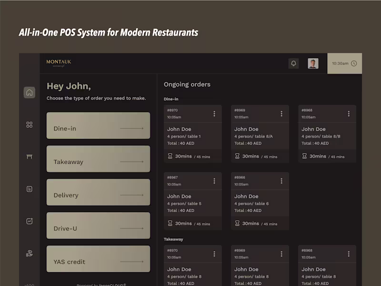Image resolution: width=381 pixels, height=286 pixels.
Task: Click the arrow on the Takeaway button
Action: [132, 162]
